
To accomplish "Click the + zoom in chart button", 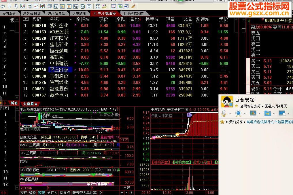I will pos(122,193).
